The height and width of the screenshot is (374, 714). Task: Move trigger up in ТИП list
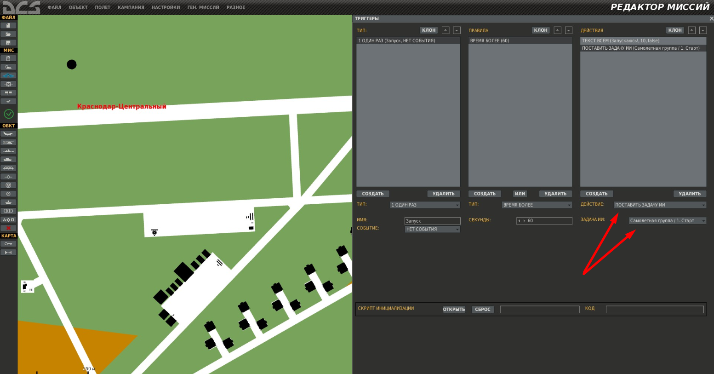coord(445,30)
